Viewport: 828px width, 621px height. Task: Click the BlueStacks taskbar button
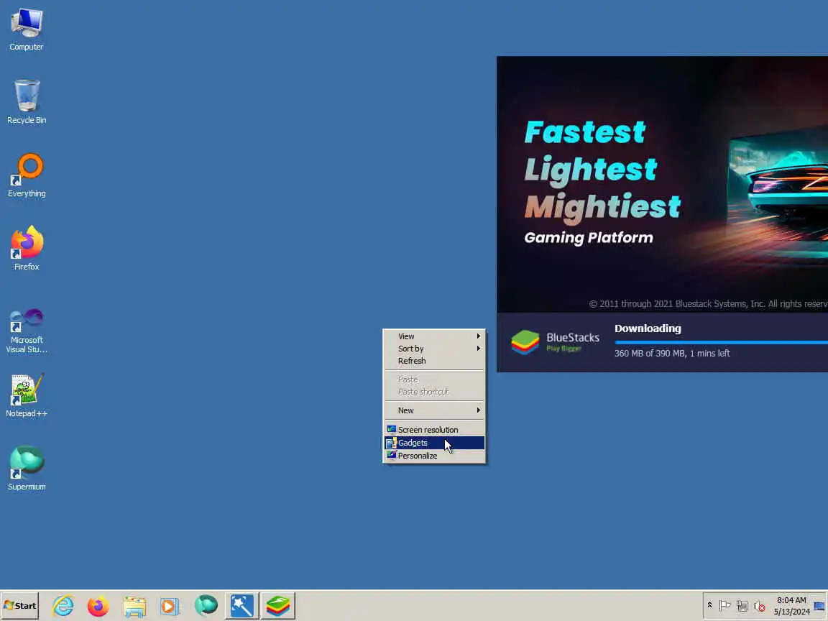coord(277,606)
